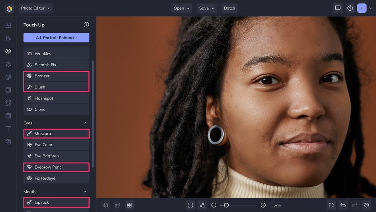376x212 pixels.
Task: Select the Eye Color tool
Action: coord(56,145)
